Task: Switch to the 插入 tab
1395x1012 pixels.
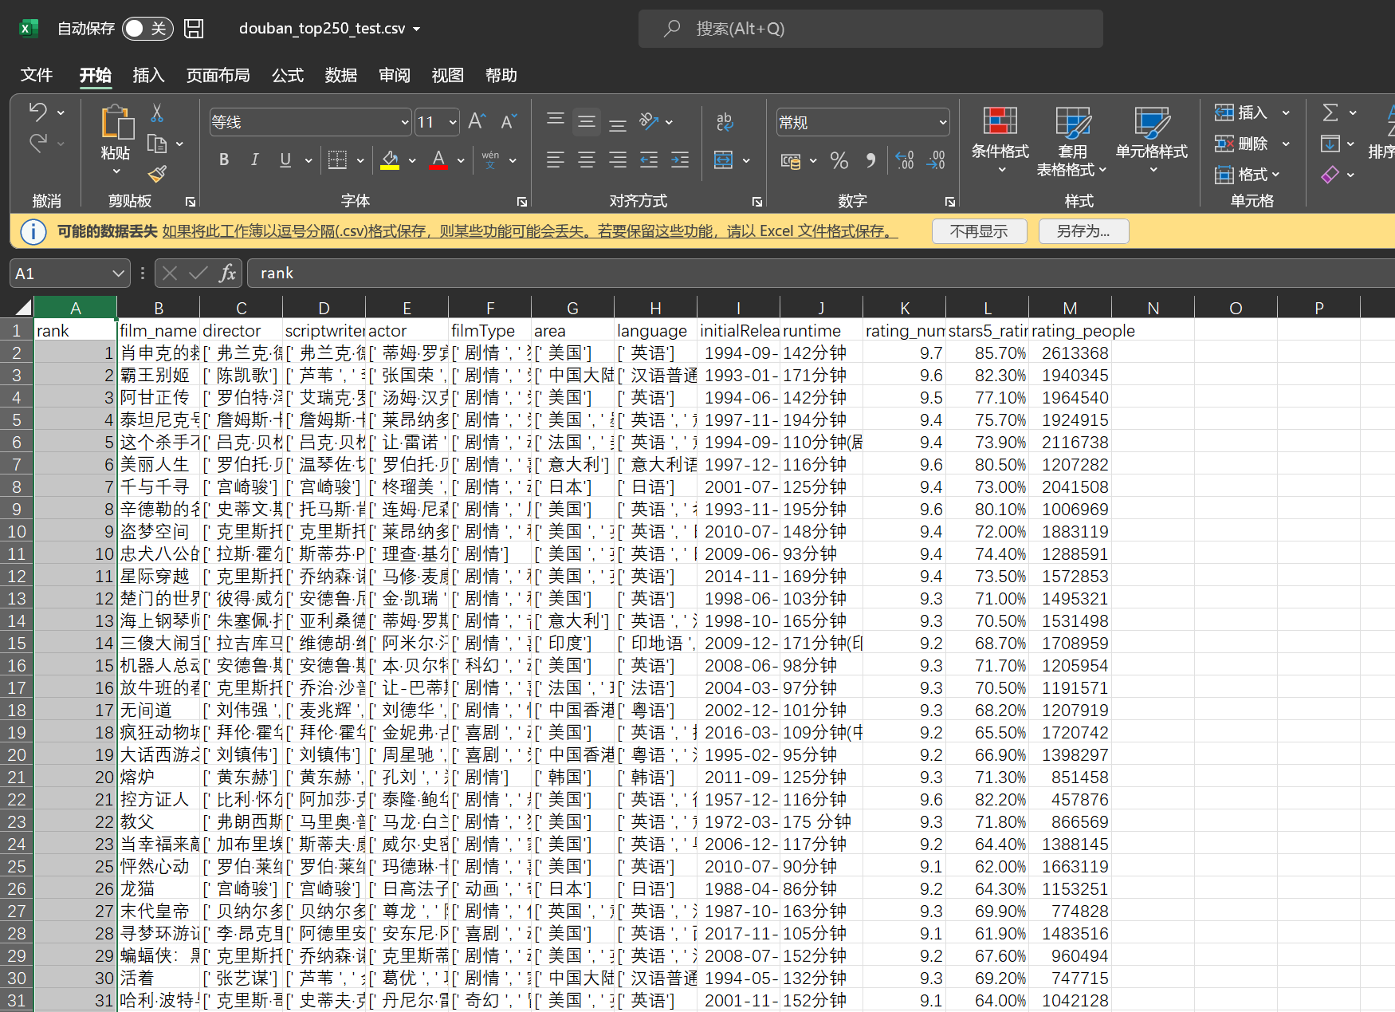Action: 148,75
